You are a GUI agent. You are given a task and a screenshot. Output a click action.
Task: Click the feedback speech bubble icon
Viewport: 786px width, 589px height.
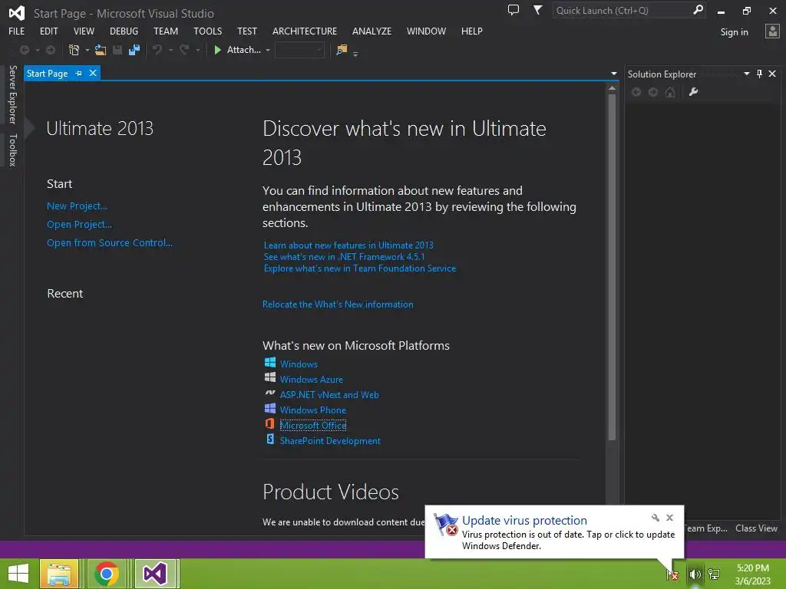click(x=514, y=10)
